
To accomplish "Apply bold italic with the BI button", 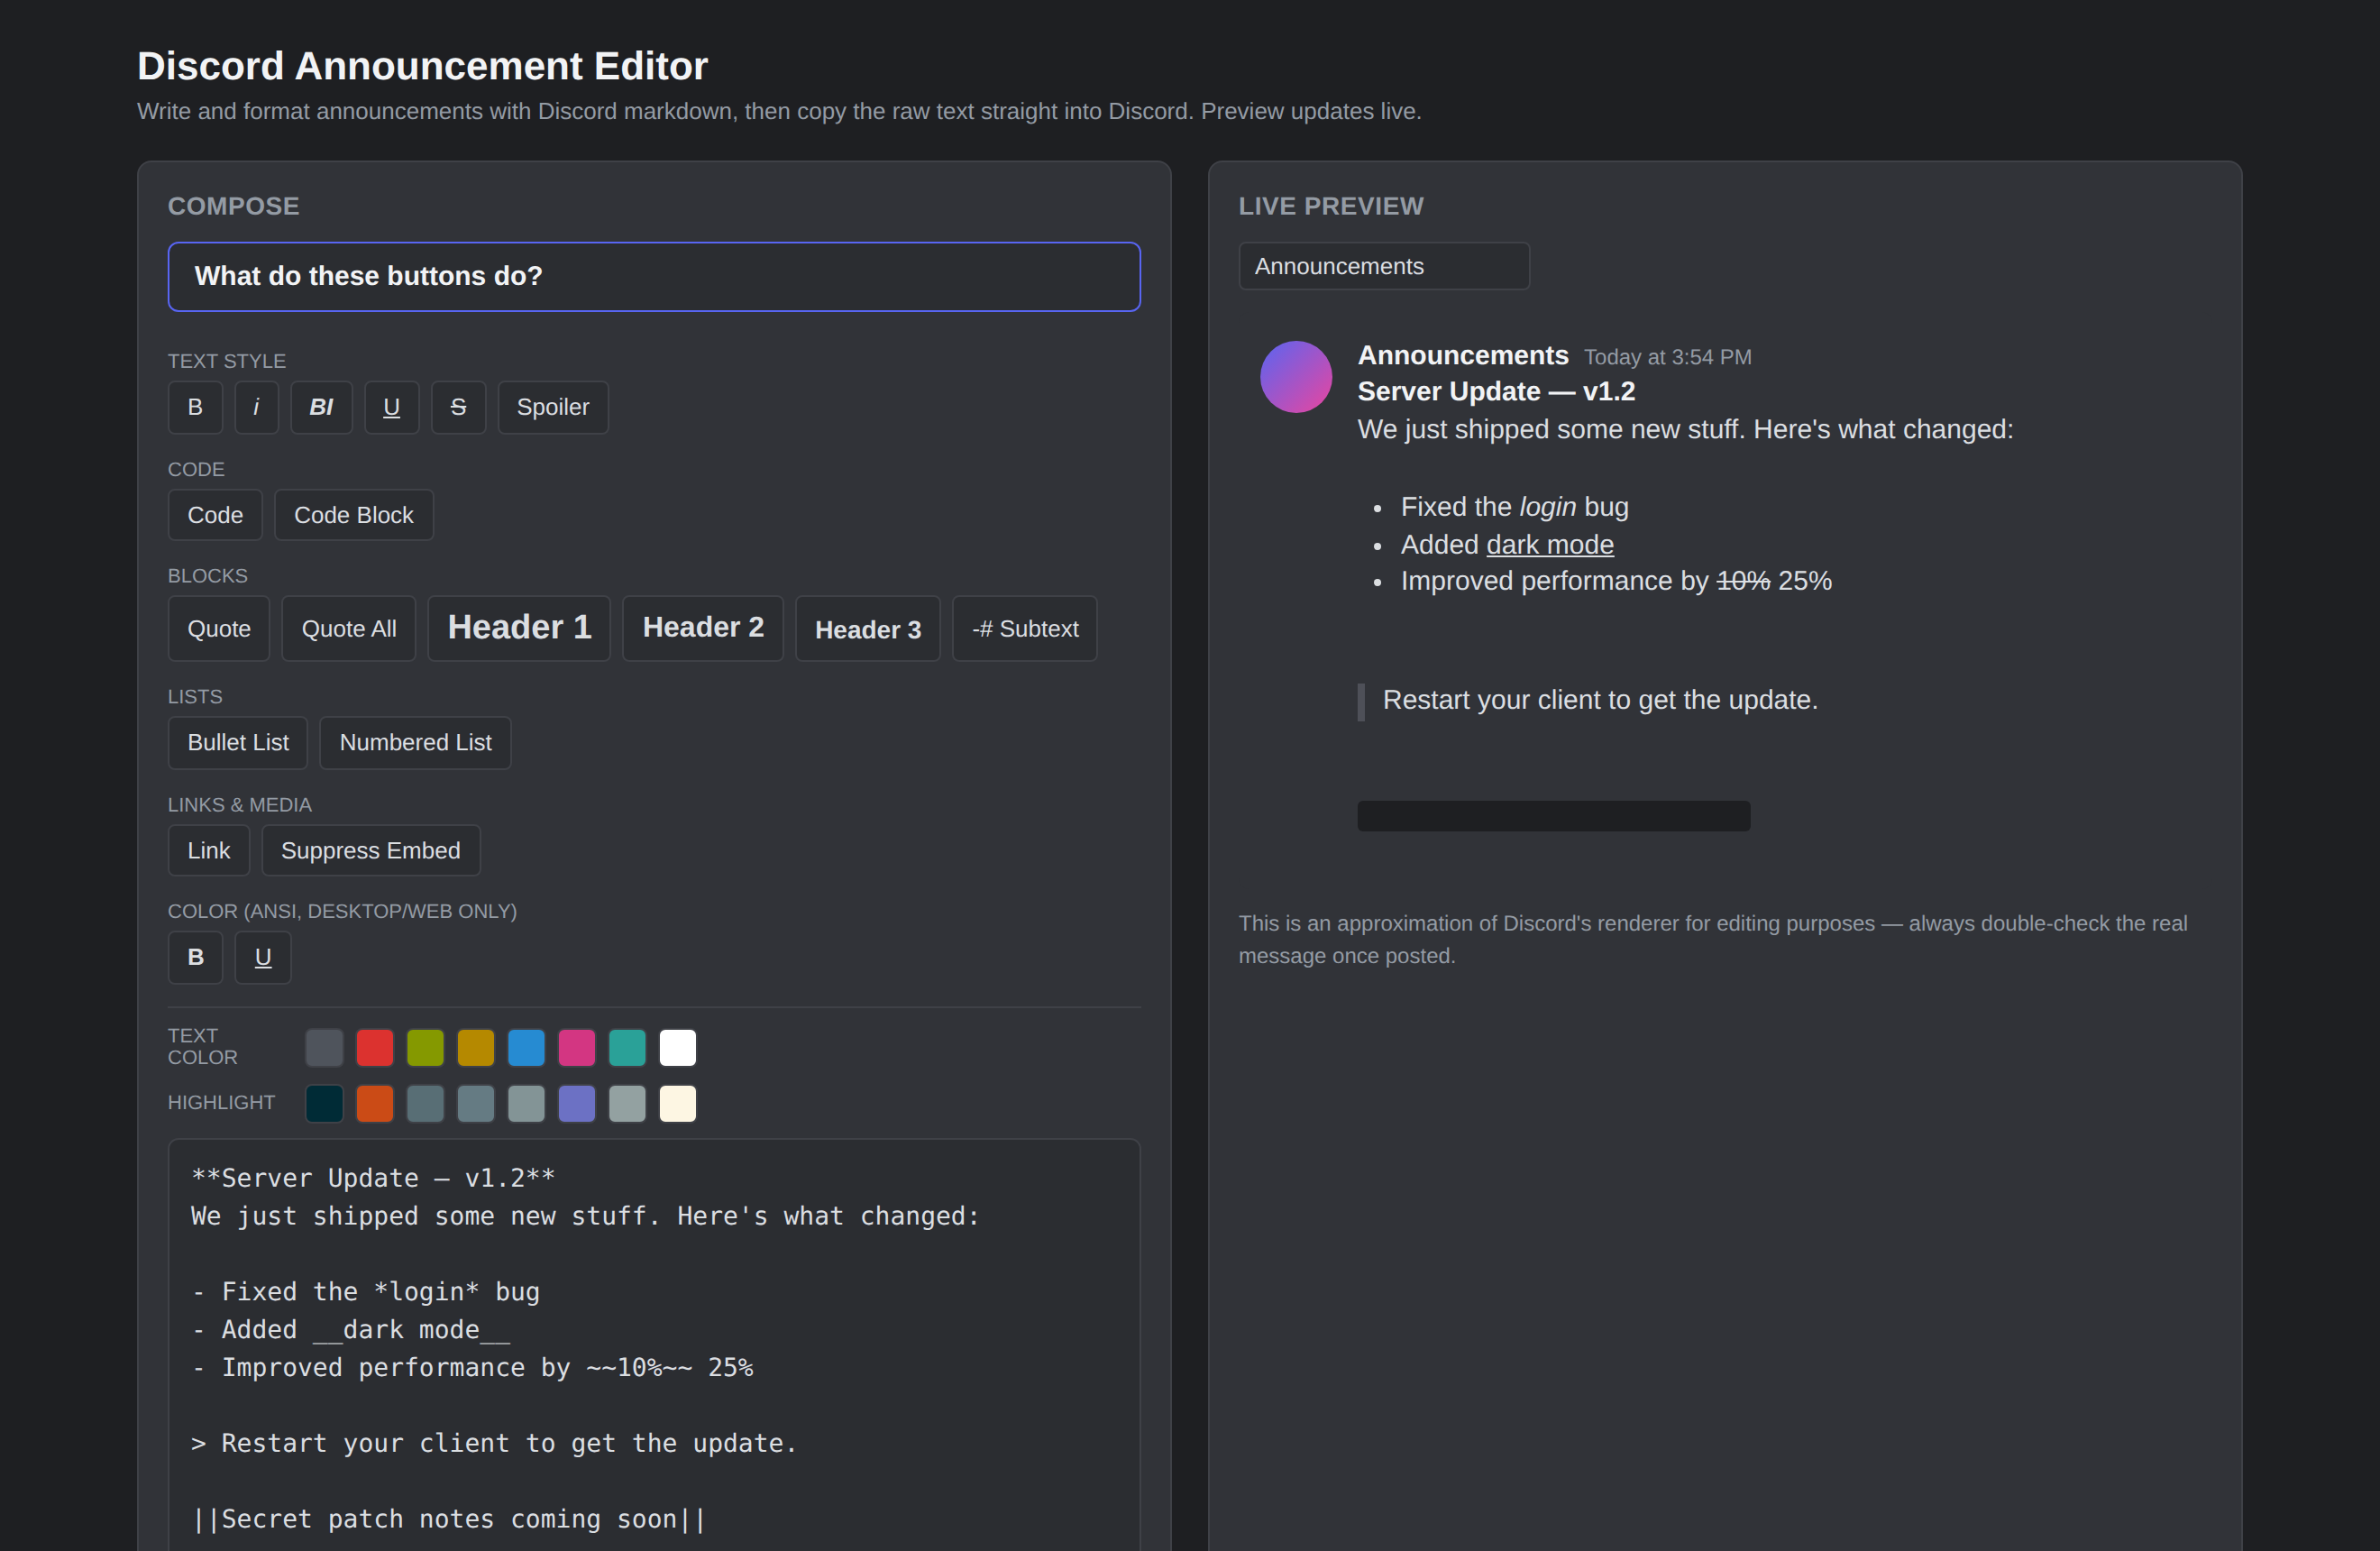I will click(x=321, y=407).
